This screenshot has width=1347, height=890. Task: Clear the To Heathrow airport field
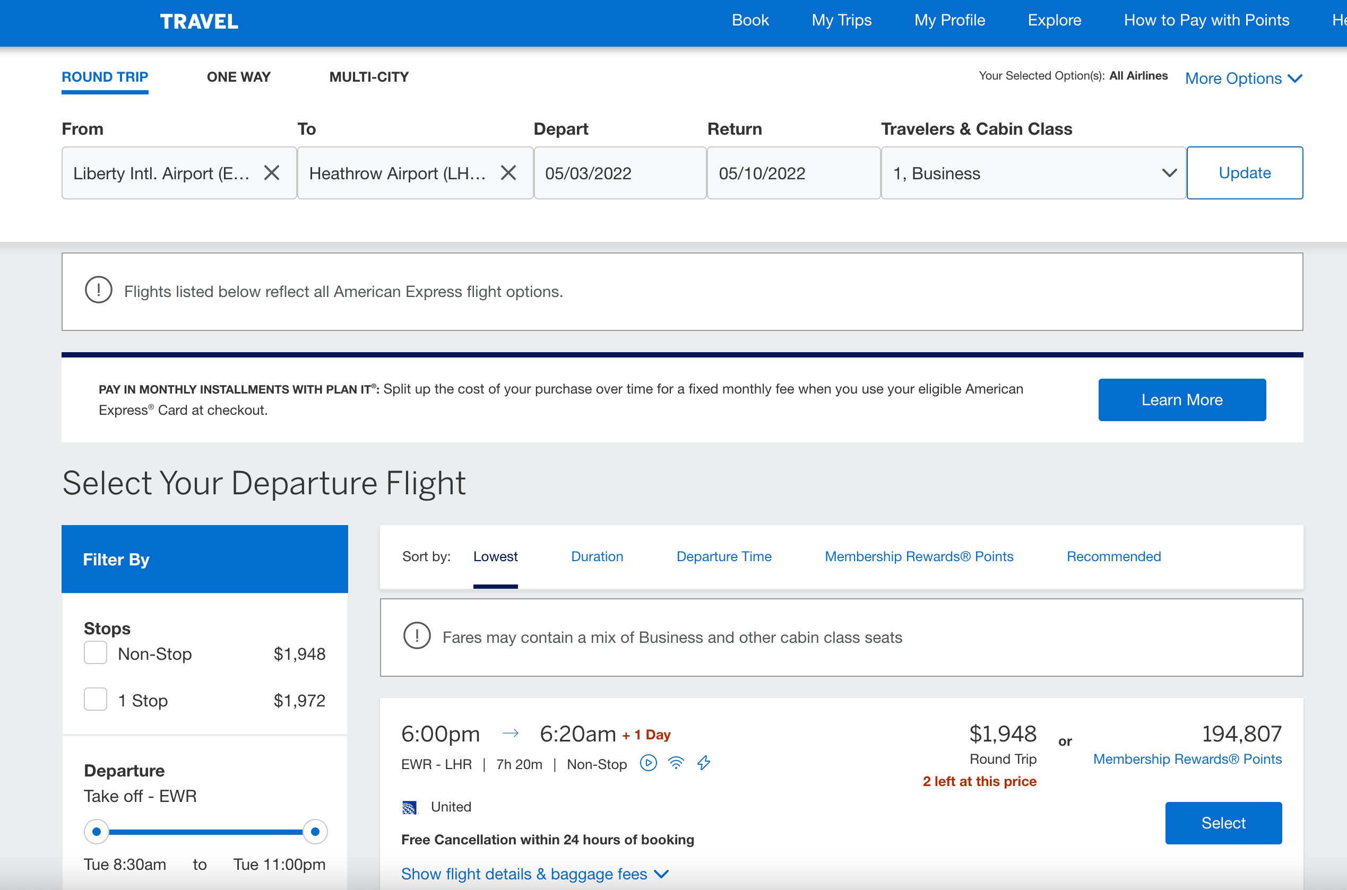coord(508,172)
